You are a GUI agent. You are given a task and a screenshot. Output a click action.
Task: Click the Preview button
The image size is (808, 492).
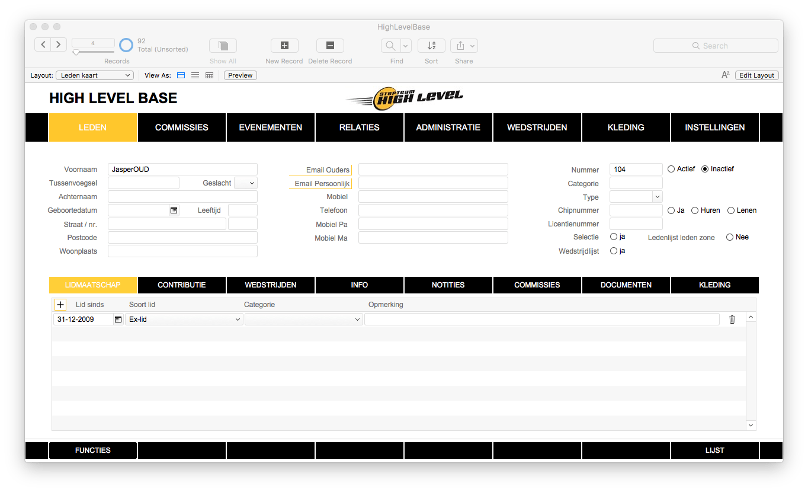point(240,75)
